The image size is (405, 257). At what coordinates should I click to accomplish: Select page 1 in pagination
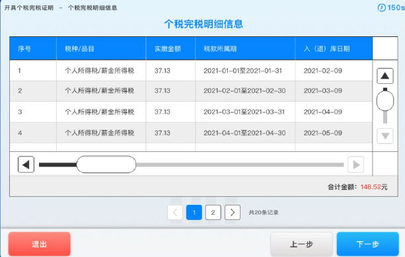pos(194,212)
